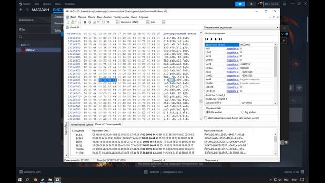Click the open RAM toolbar icon
The height and width of the screenshot is (183, 325).
coord(85,22)
